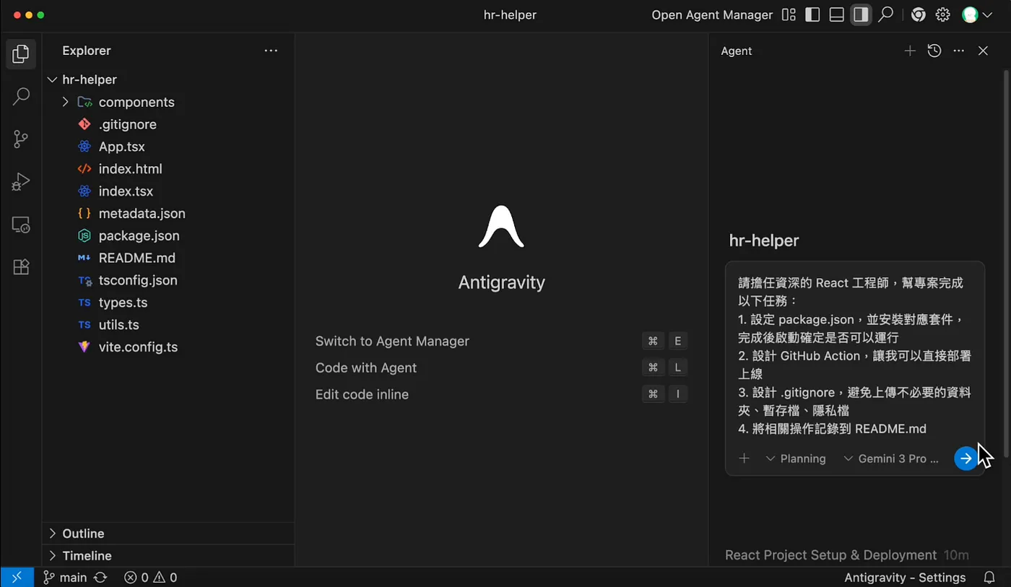Open remote window indicator in status bar
The width and height of the screenshot is (1011, 587).
17,578
